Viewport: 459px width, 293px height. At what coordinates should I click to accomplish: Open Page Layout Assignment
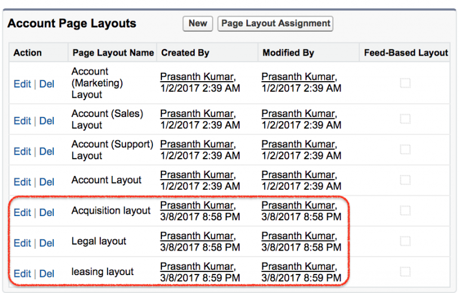[276, 23]
